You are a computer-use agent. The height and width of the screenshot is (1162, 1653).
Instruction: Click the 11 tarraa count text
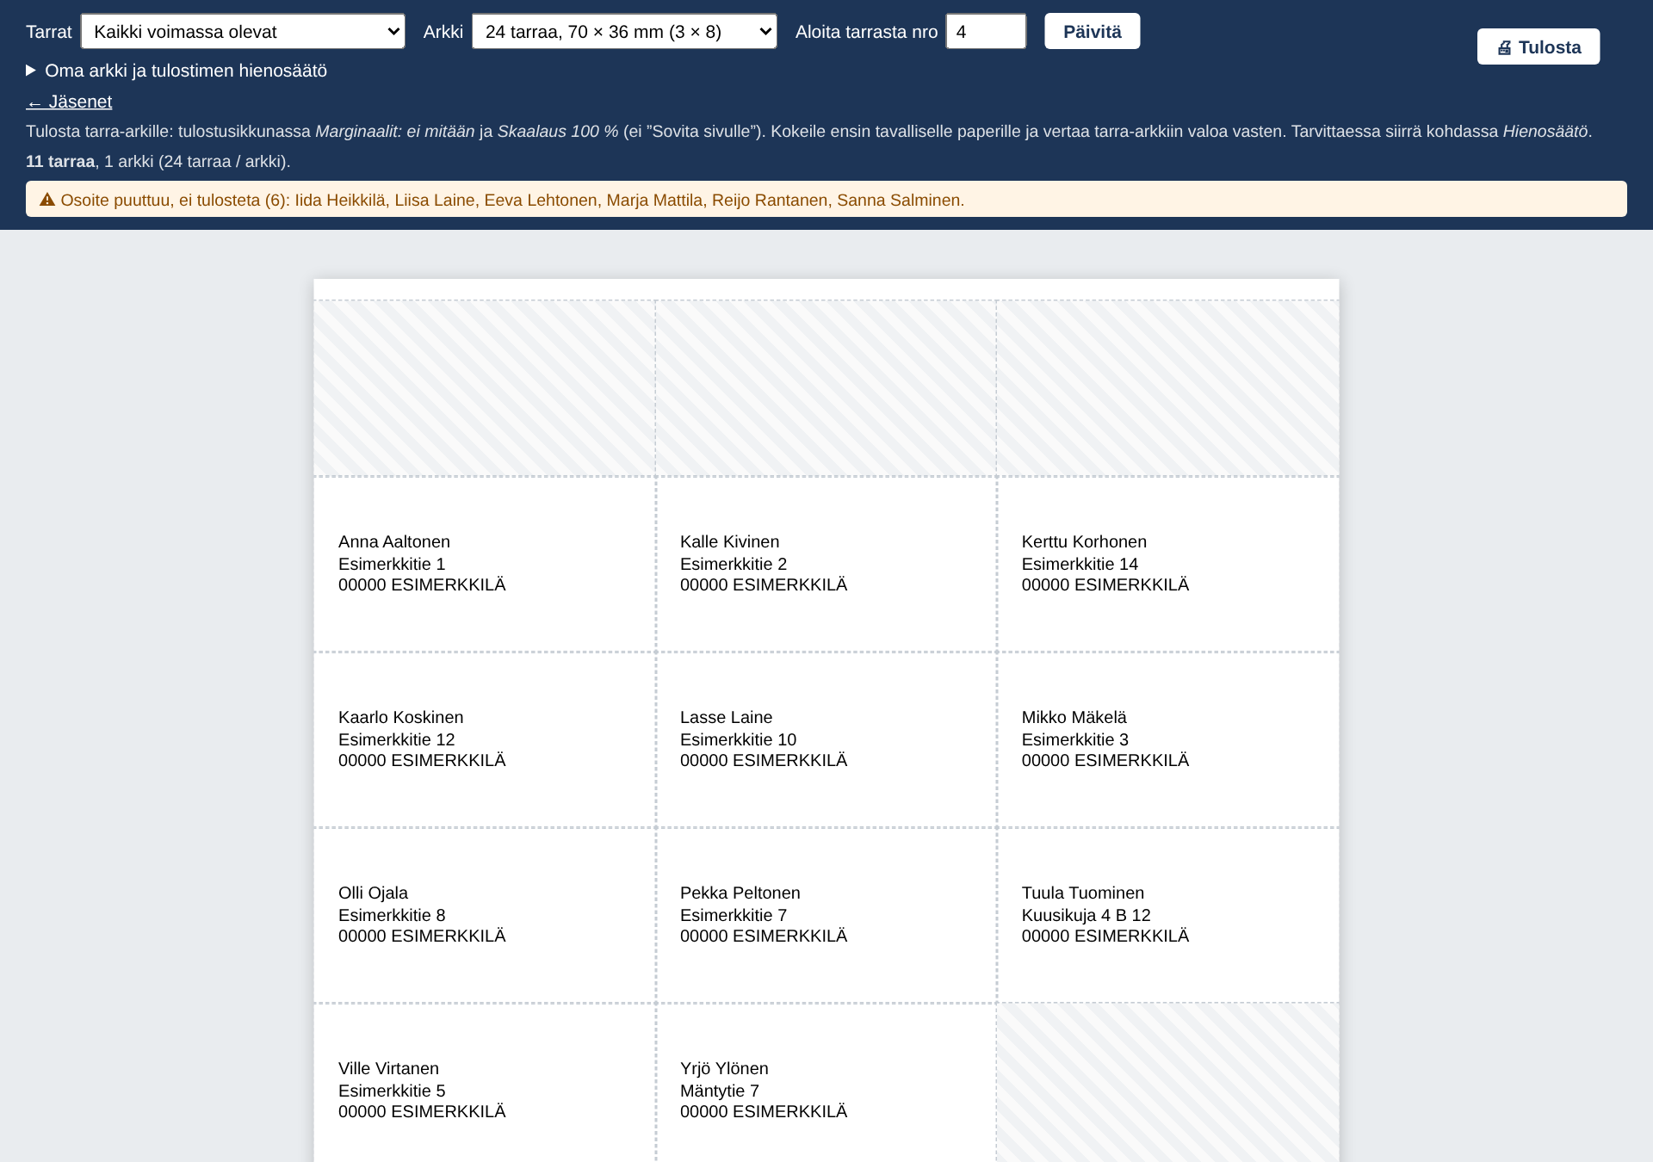[60, 161]
